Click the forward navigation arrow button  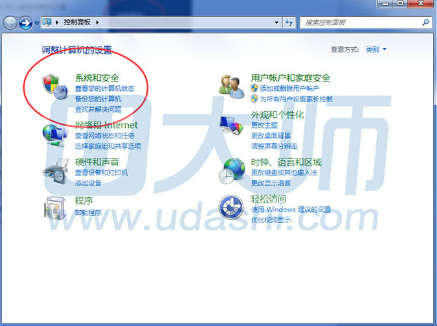click(x=26, y=23)
